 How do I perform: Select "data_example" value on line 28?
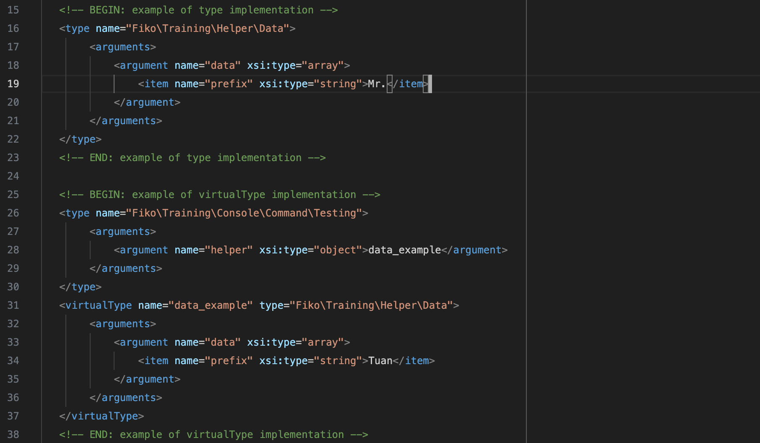(x=403, y=250)
